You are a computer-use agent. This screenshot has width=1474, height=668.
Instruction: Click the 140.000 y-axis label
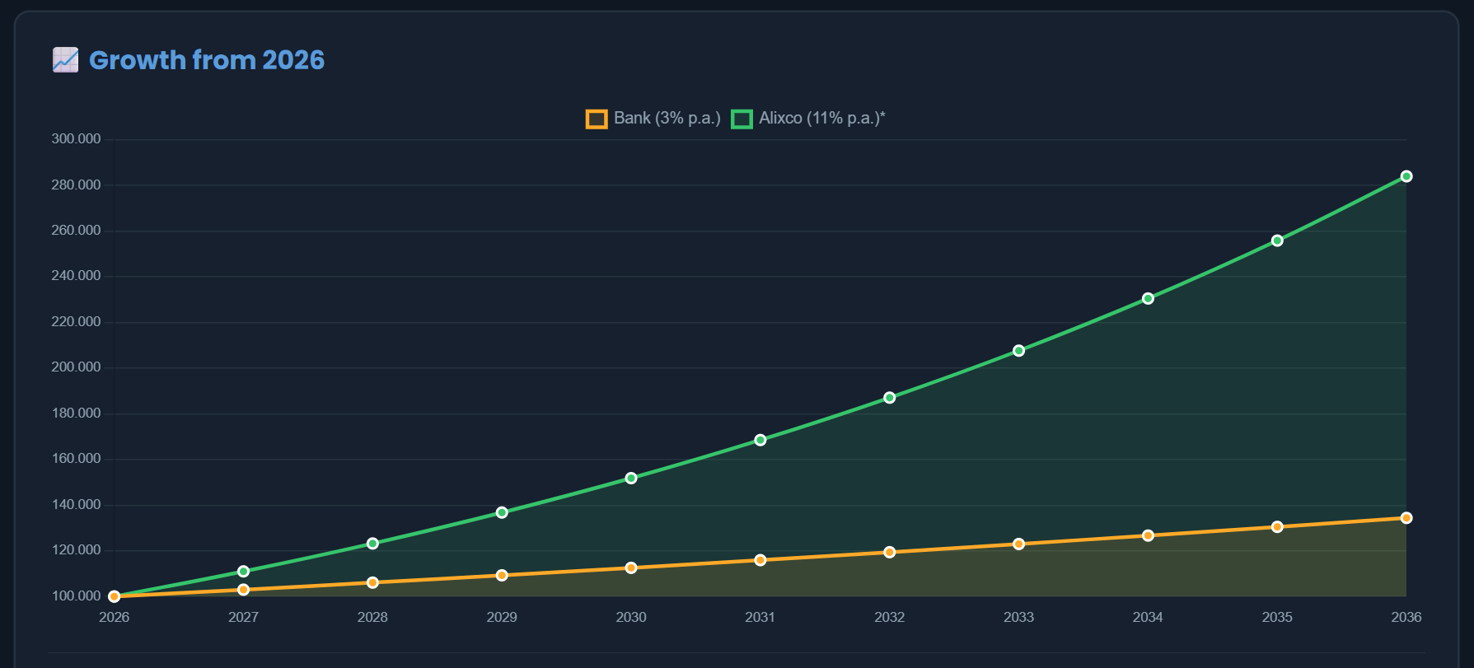76,505
